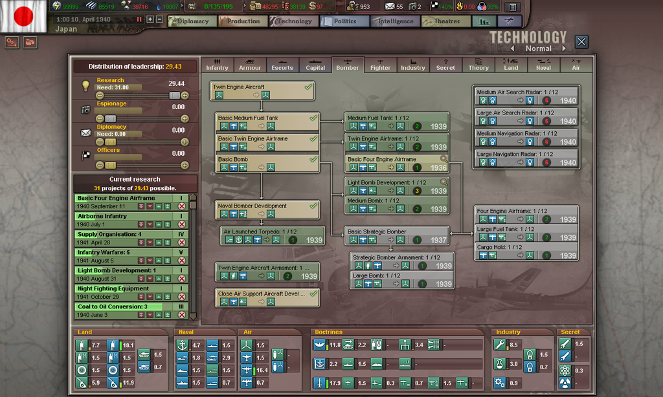Open the Production menu
This screenshot has height=397, width=663.
click(x=243, y=21)
